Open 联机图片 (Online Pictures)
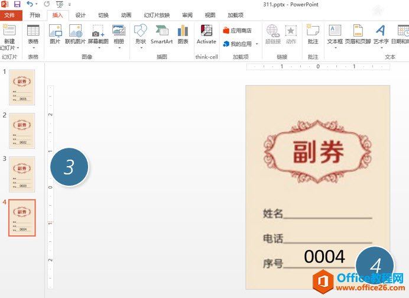The image size is (409, 298). [75, 34]
